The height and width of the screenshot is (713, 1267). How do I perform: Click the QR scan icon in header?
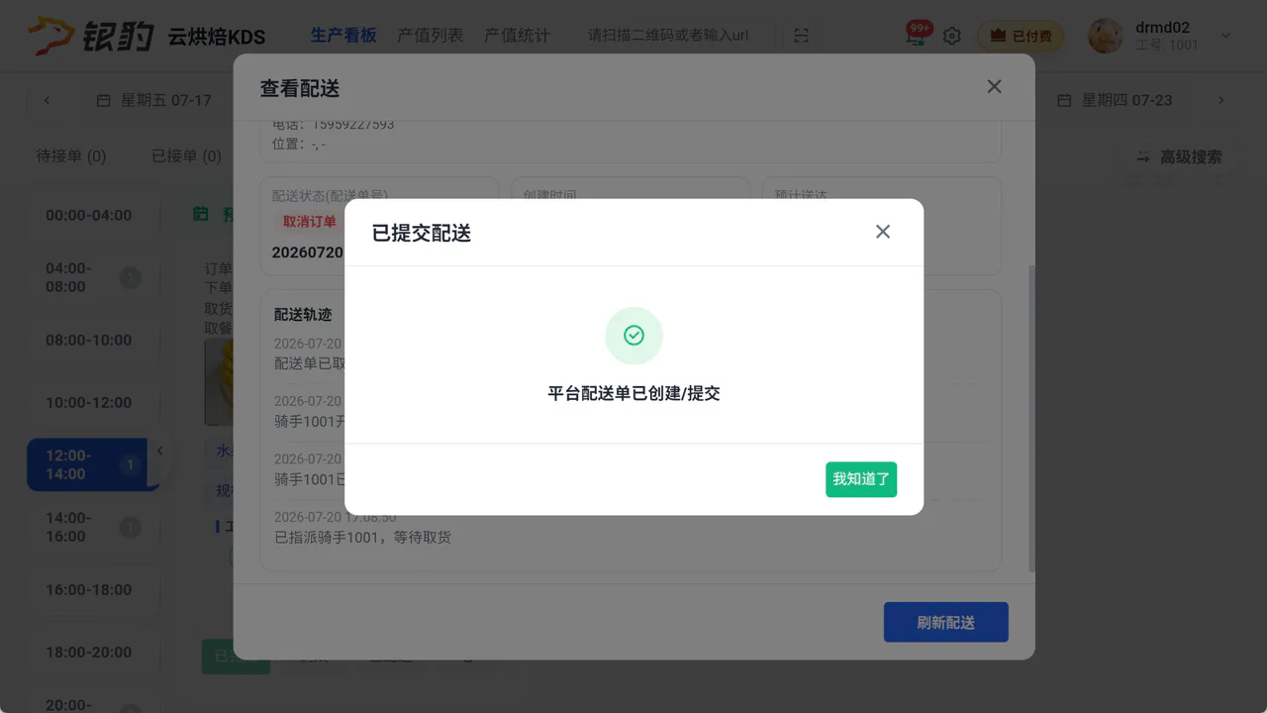pos(801,36)
